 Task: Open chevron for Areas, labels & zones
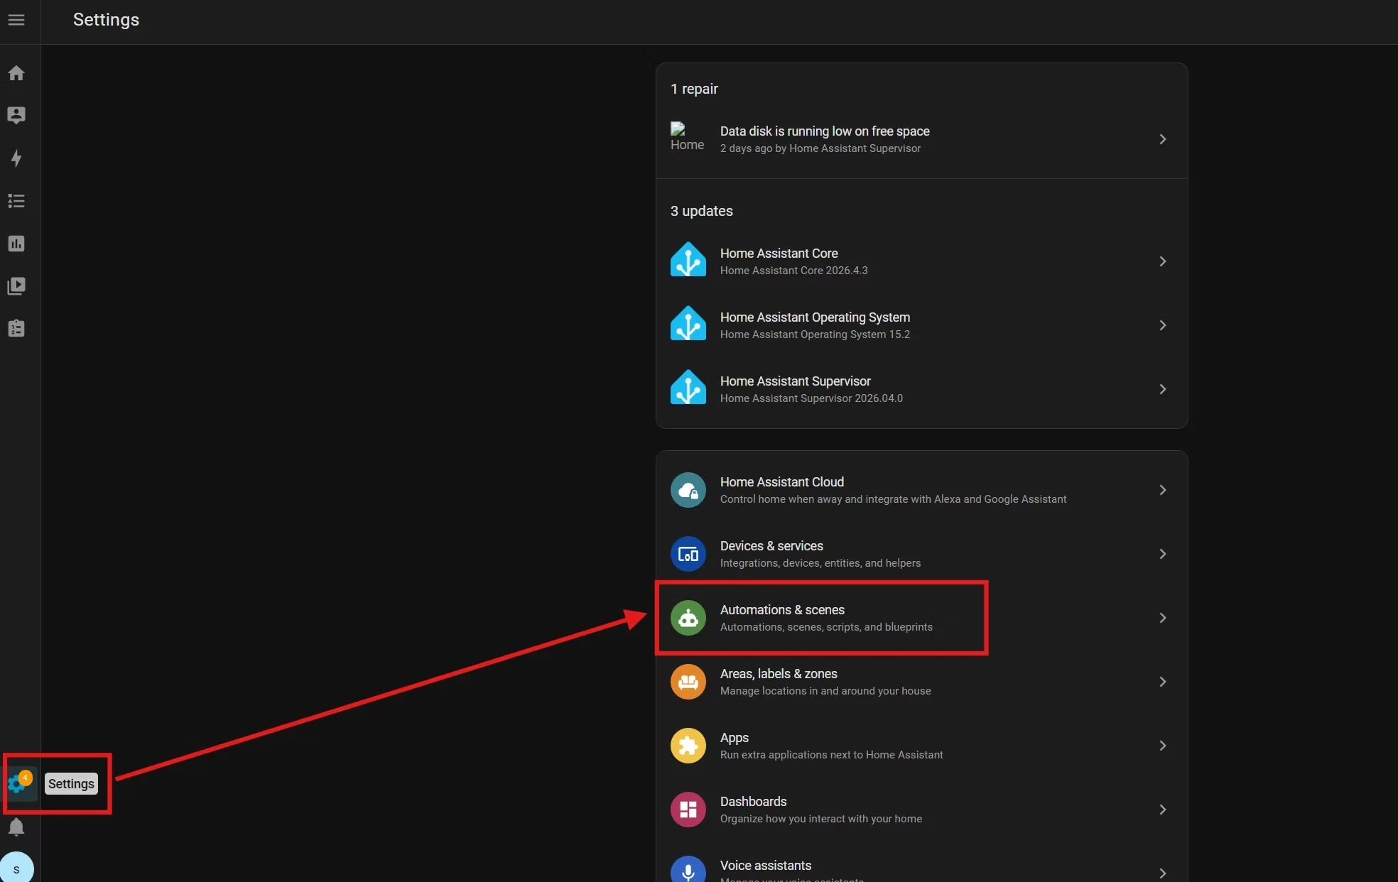1162,682
